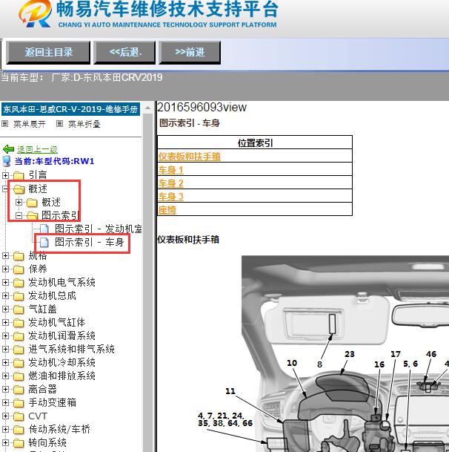Click the 发动机气缸体 folder icon
This screenshot has height=452, width=449.
19,323
